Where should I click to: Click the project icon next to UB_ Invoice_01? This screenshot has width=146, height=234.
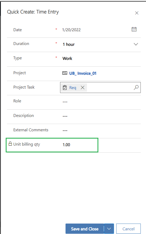(x=65, y=73)
